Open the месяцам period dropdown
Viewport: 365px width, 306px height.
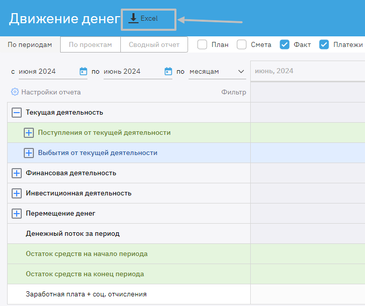click(216, 72)
